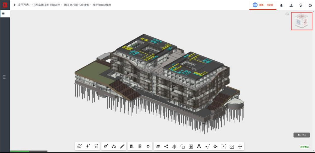The image size is (315, 153).
Task: Reset view with the home icon
Action: click(287, 14)
